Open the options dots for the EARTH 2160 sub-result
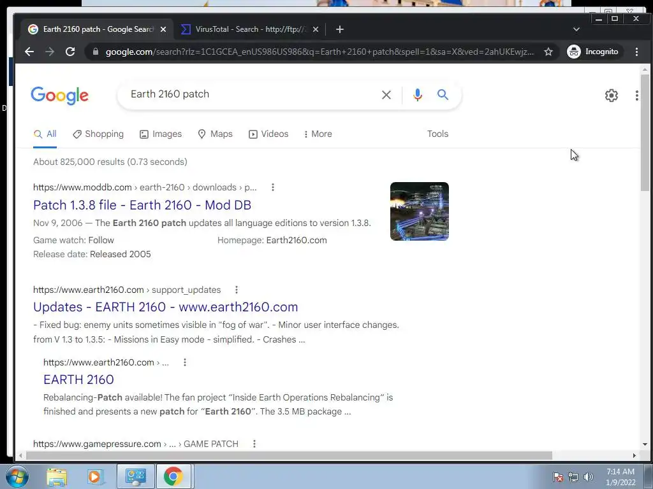 185,362
